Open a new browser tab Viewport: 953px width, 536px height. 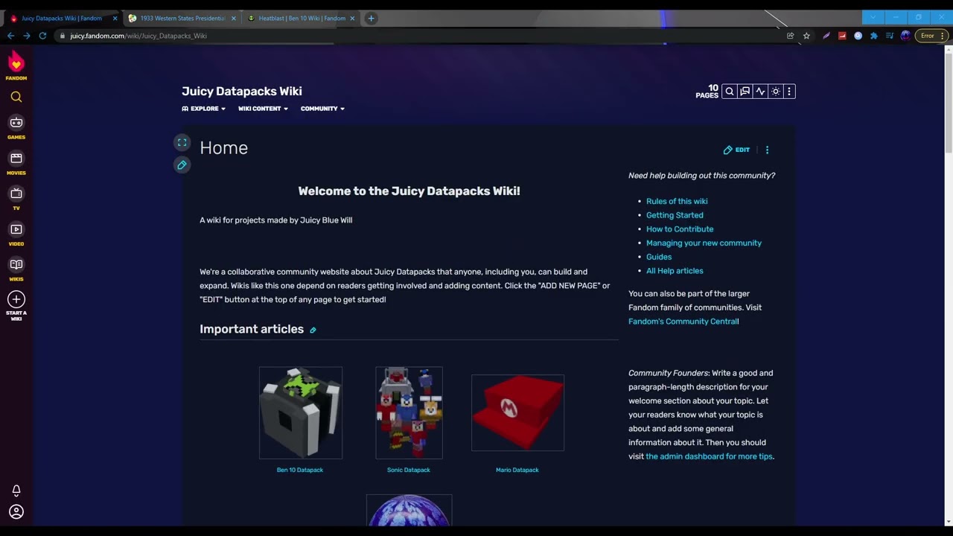click(371, 18)
